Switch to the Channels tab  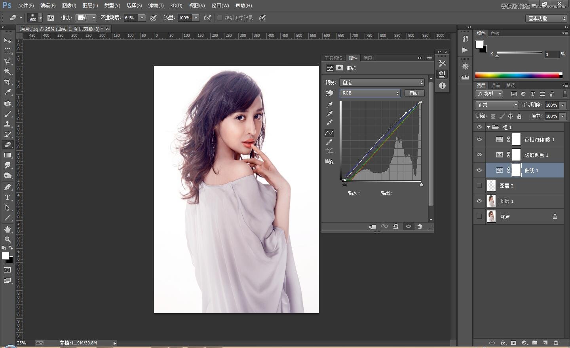(495, 85)
